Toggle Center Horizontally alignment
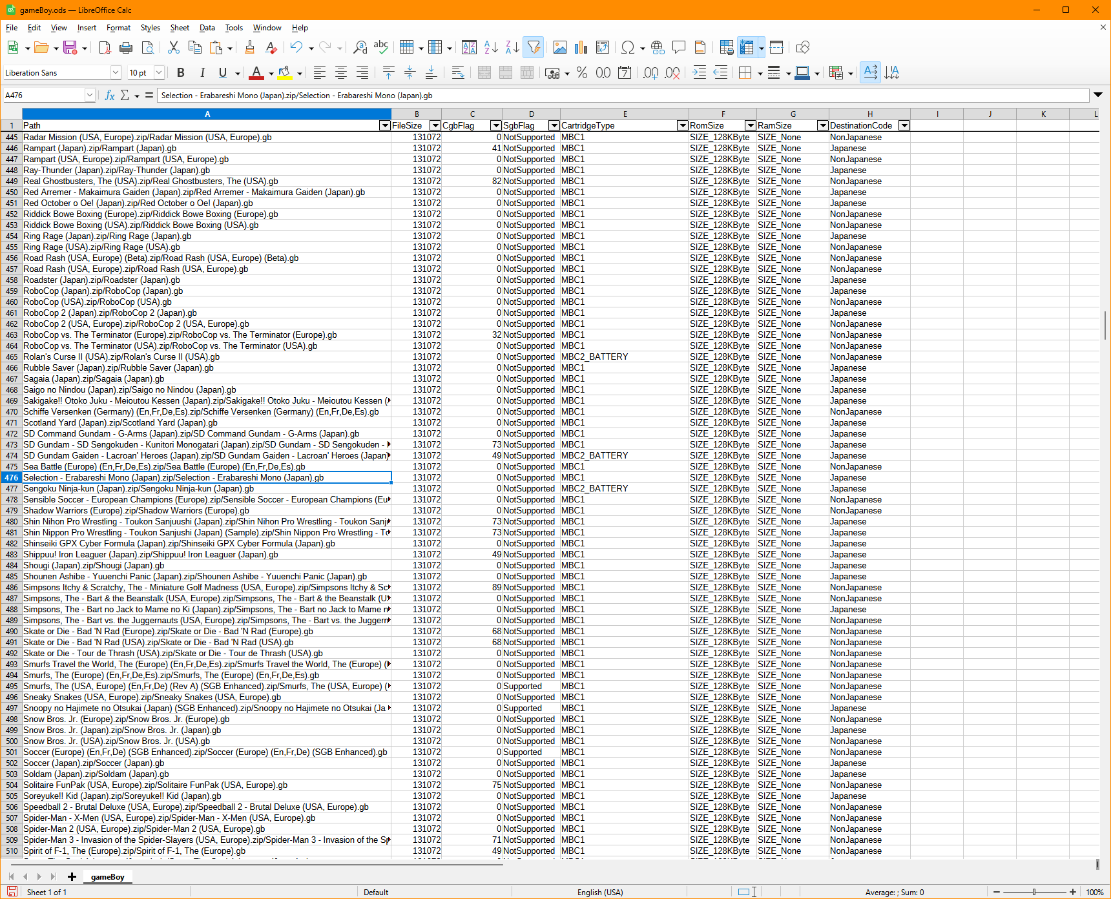The height and width of the screenshot is (899, 1111). click(341, 72)
